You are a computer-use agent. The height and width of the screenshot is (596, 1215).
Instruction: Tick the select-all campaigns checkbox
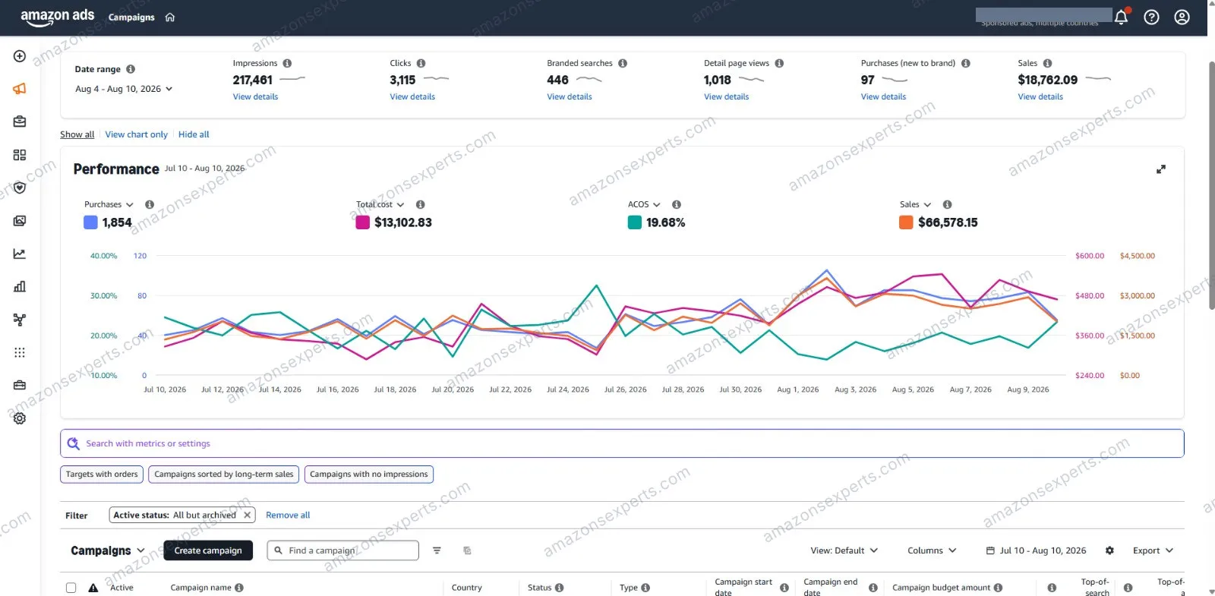point(71,588)
